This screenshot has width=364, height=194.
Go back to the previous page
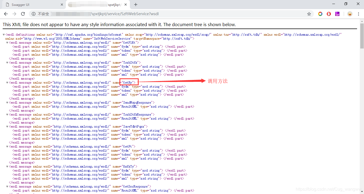coord(6,14)
